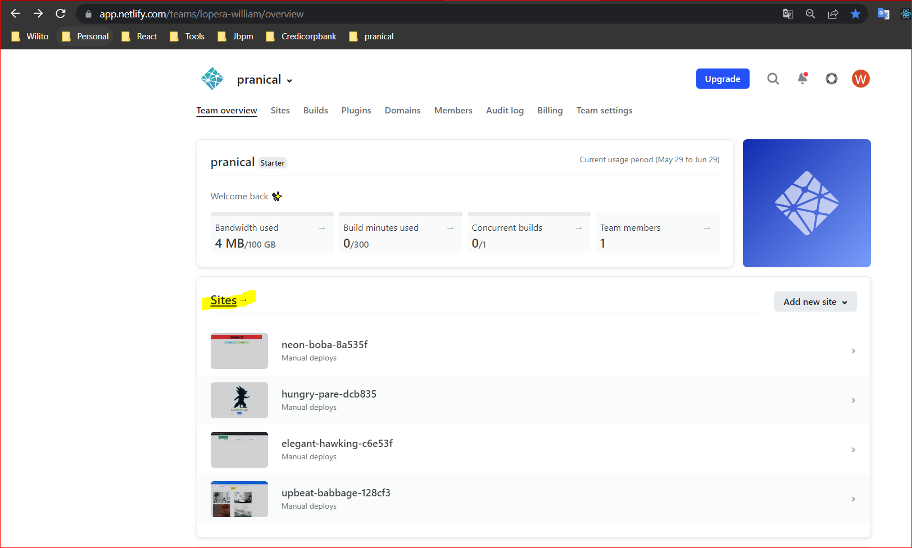Click the zoom magnifier icon in address bar
The height and width of the screenshot is (548, 912).
click(x=810, y=14)
